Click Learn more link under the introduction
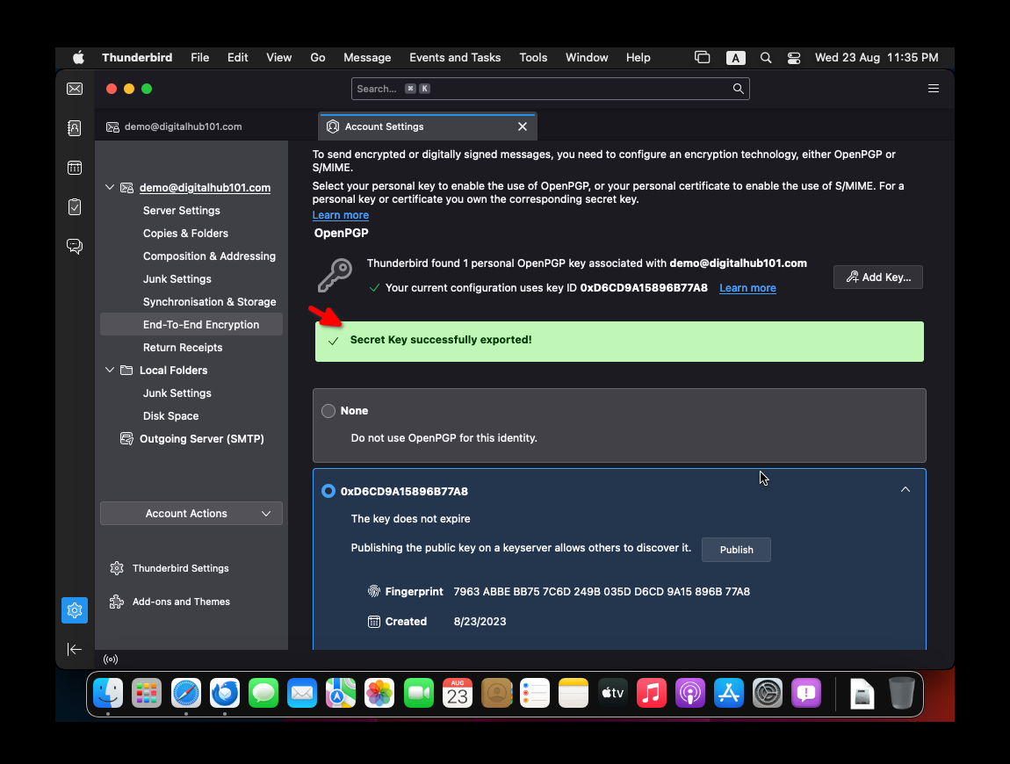The height and width of the screenshot is (764, 1010). coord(341,215)
